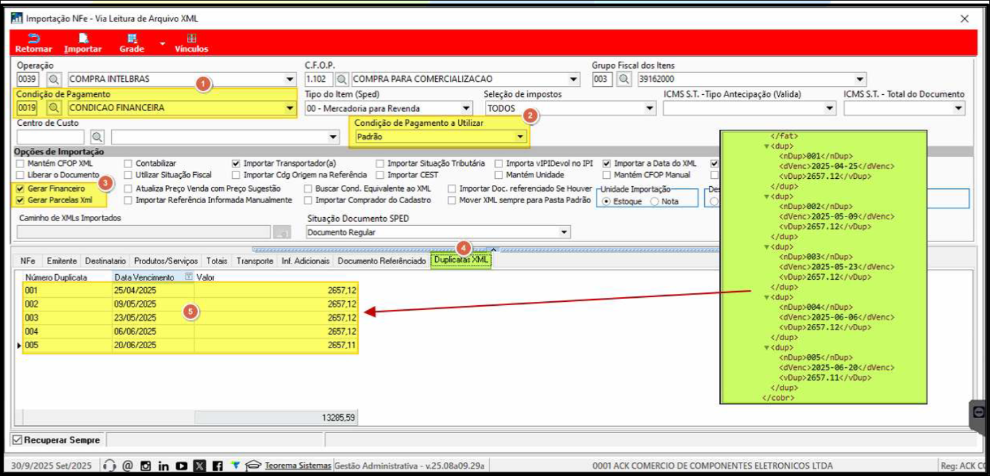Click the LinkedIn icon in status bar
This screenshot has width=990, height=476.
click(163, 466)
